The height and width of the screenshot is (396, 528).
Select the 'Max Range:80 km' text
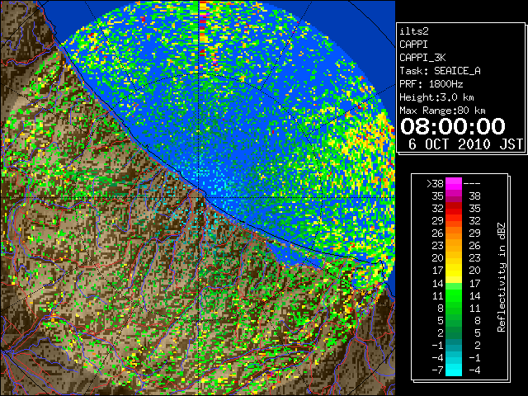[x=442, y=111]
